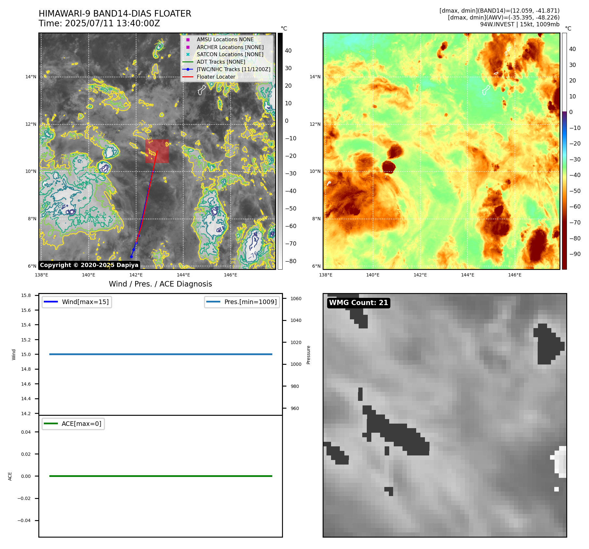589x549 pixels.
Task: Click the ACE y-axis label
Action: [x=10, y=476]
